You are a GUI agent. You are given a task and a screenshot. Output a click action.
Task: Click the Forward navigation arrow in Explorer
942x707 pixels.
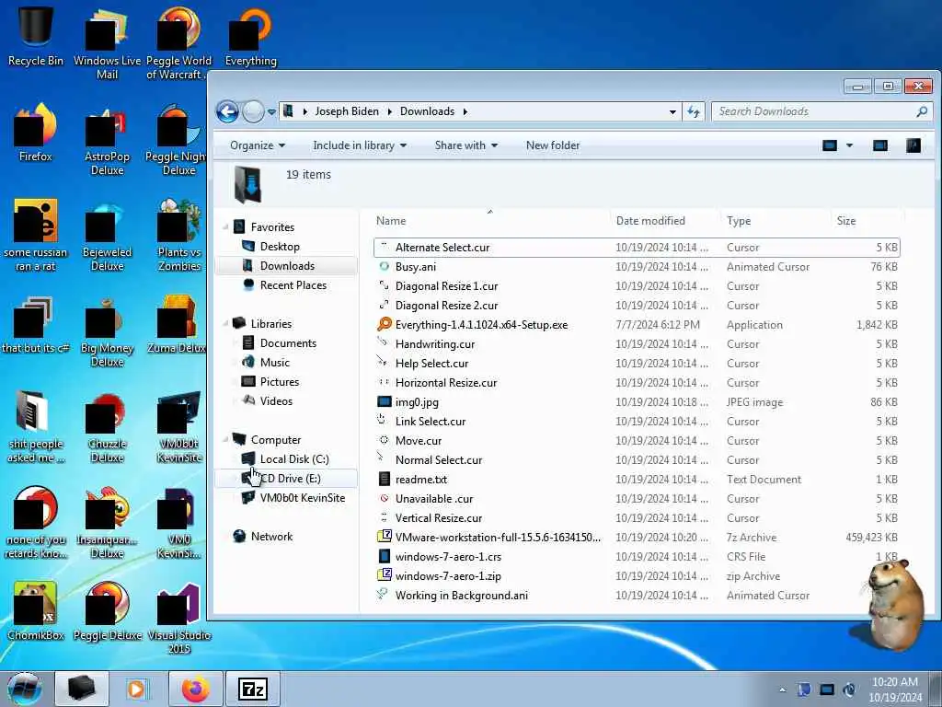pos(253,111)
